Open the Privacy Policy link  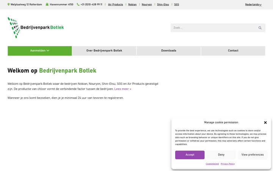(x=228, y=164)
